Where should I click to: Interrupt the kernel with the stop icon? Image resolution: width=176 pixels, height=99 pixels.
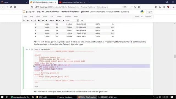57,21
